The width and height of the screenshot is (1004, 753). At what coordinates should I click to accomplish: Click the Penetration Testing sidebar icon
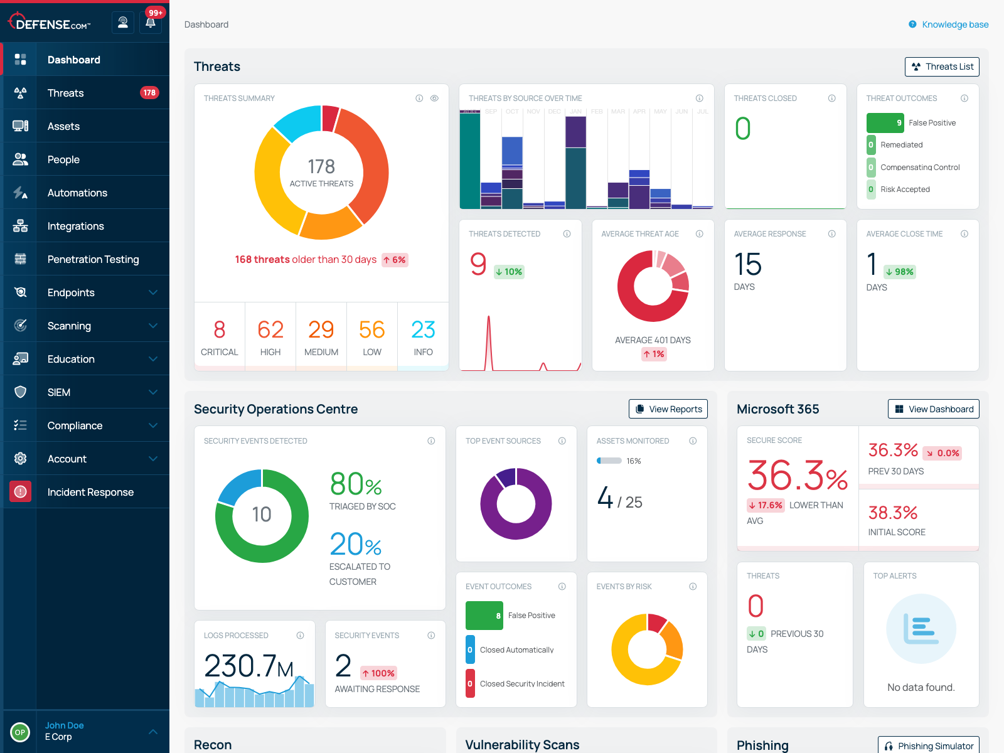(20, 259)
